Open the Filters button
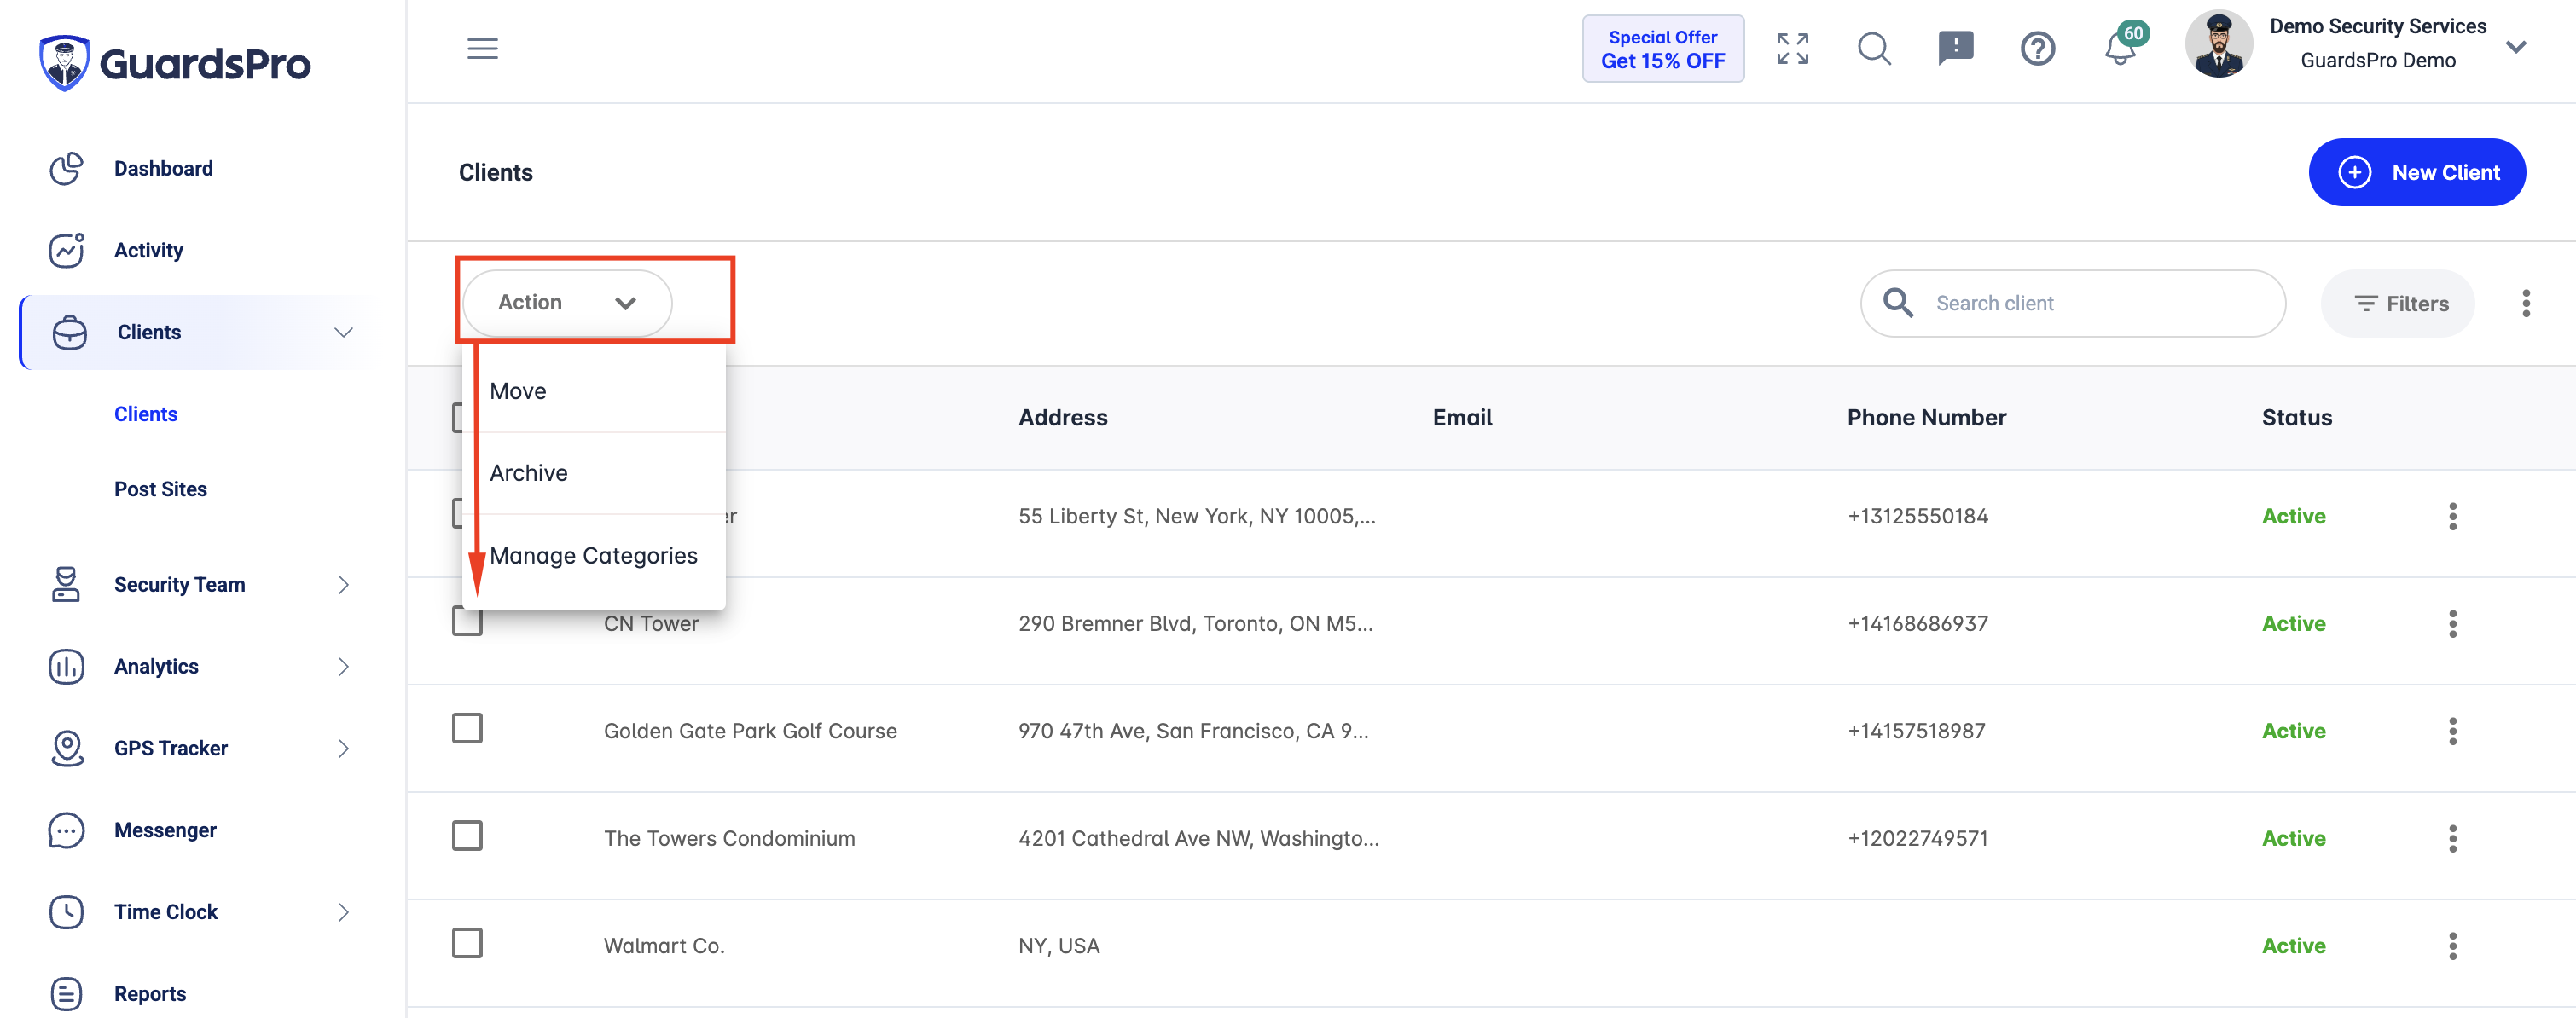The height and width of the screenshot is (1018, 2576). coord(2397,303)
